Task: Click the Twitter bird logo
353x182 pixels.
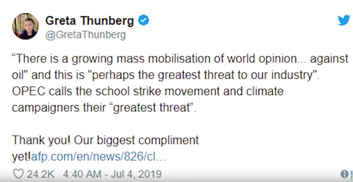Action: pos(343,21)
